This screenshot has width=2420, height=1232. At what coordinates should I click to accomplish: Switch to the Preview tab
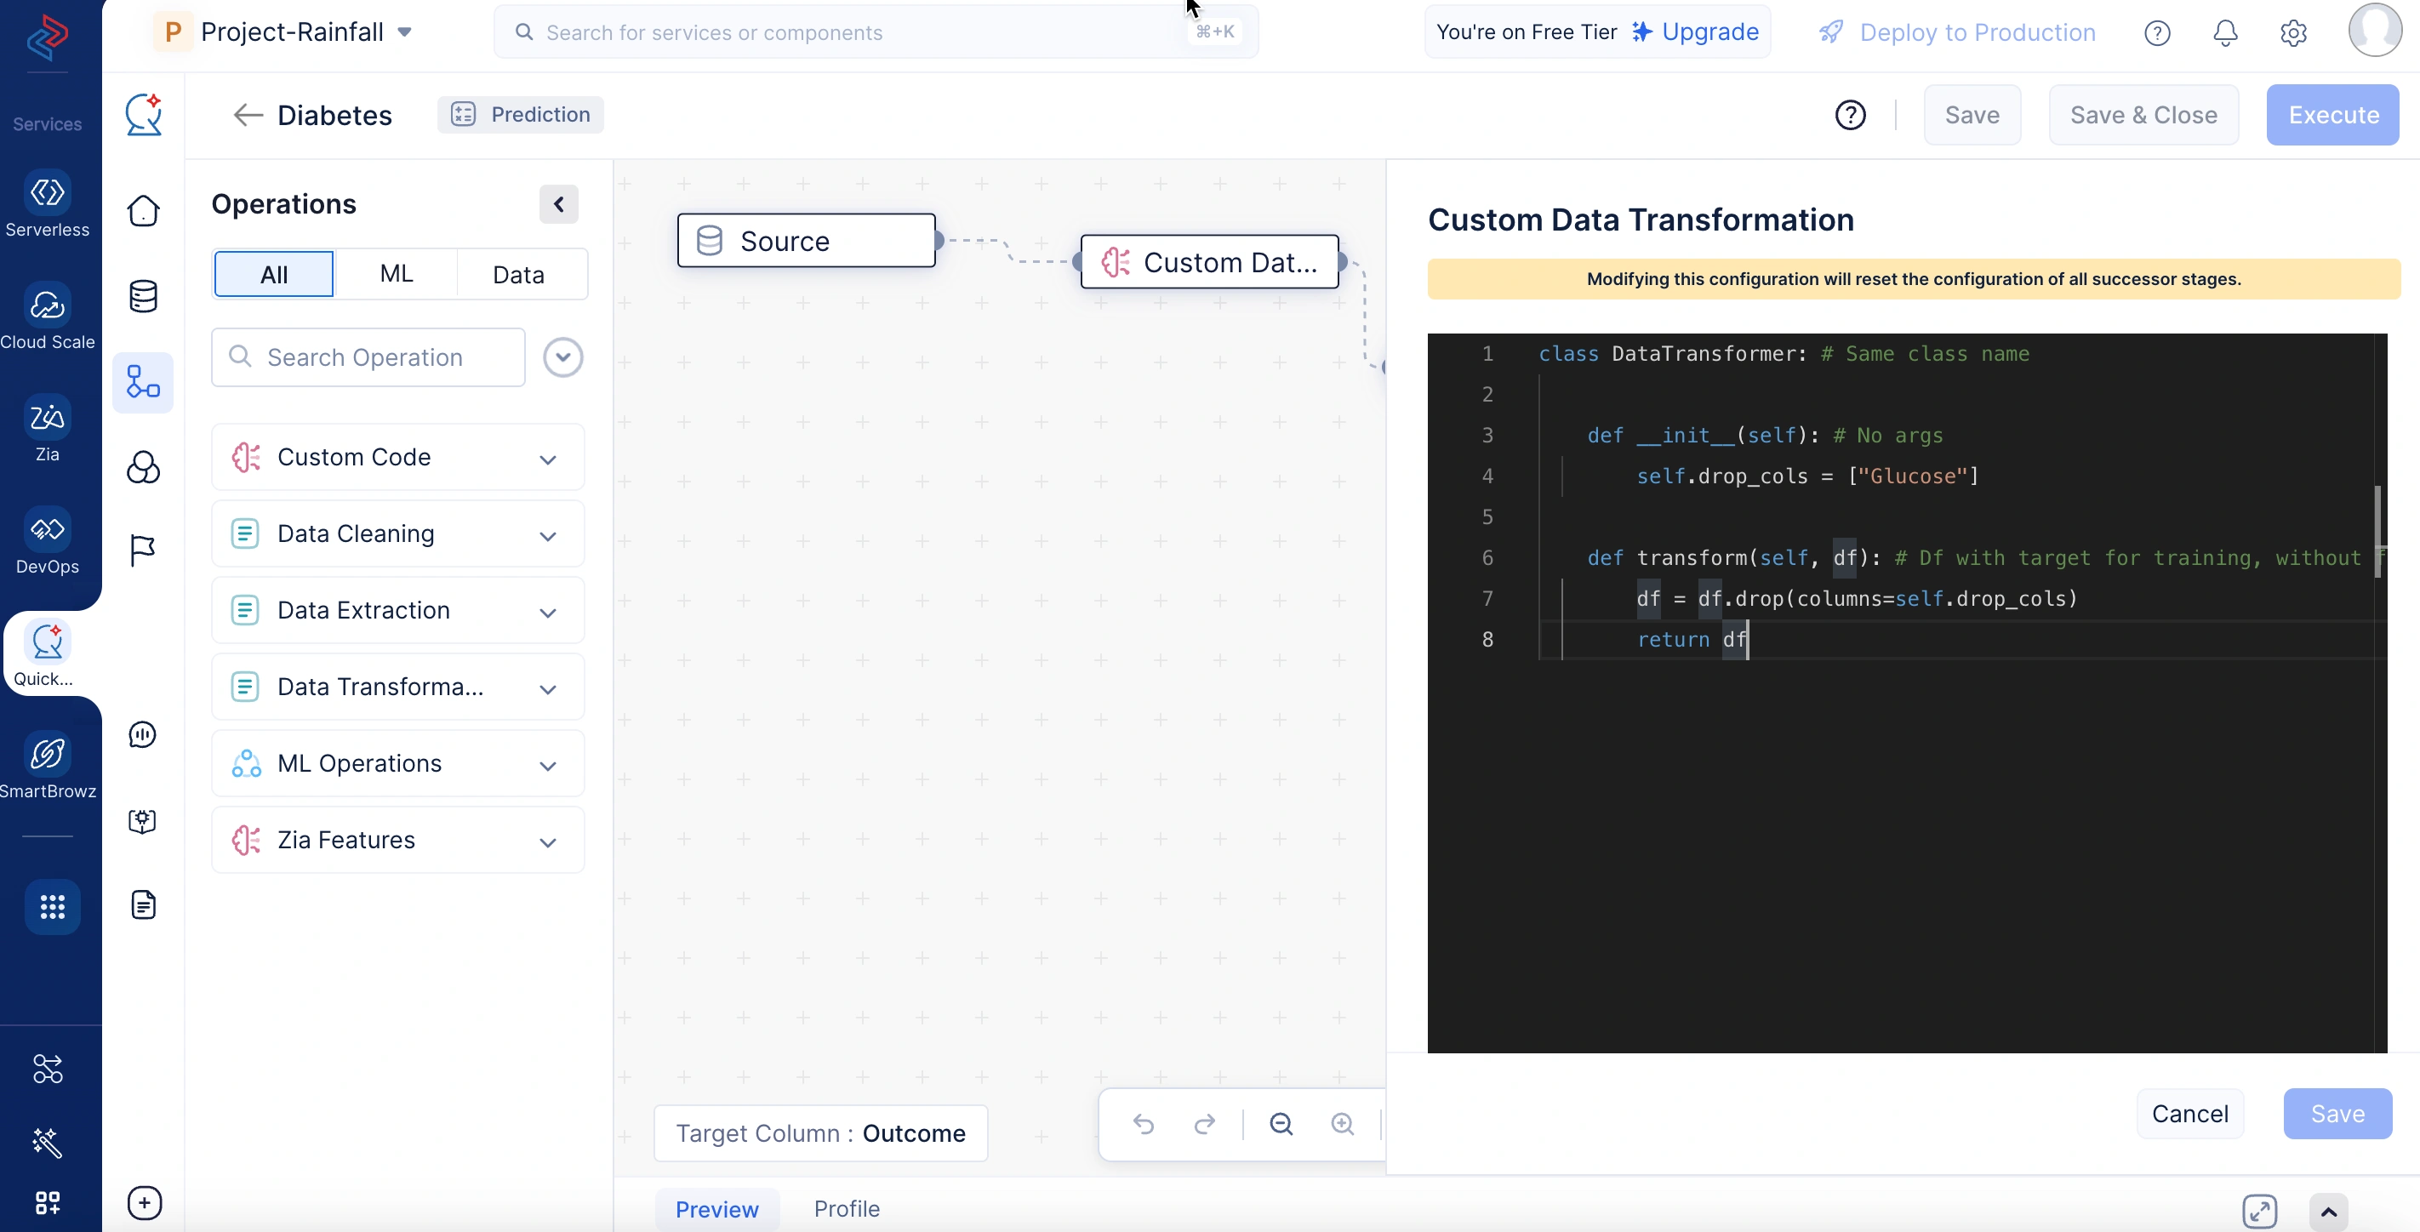pos(716,1208)
